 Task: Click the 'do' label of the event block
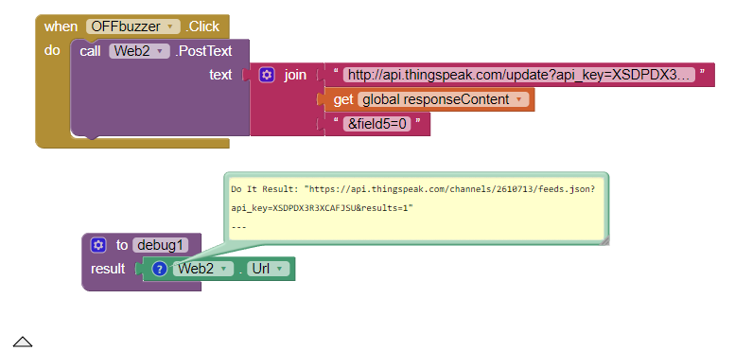click(52, 50)
